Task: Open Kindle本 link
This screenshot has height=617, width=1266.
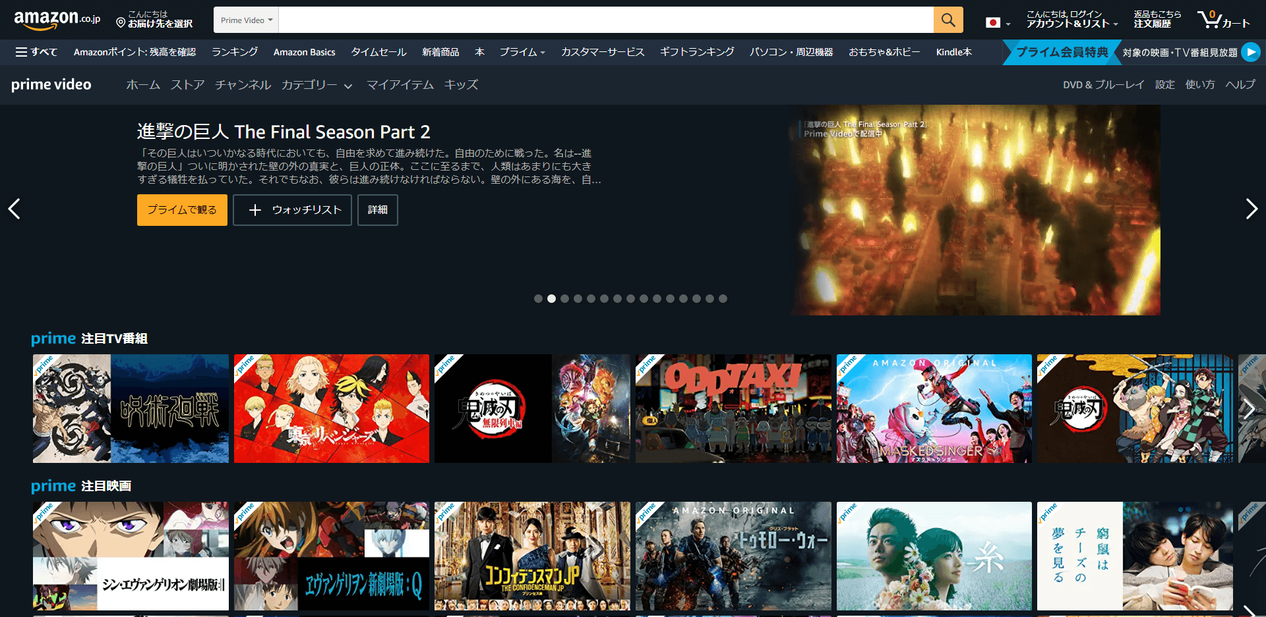Action: pos(953,52)
